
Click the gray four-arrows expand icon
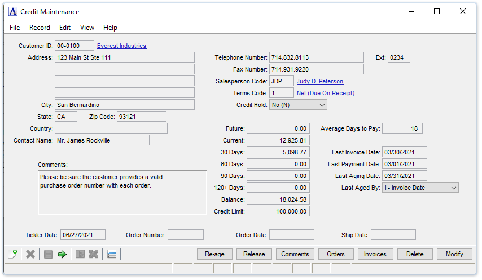94,254
